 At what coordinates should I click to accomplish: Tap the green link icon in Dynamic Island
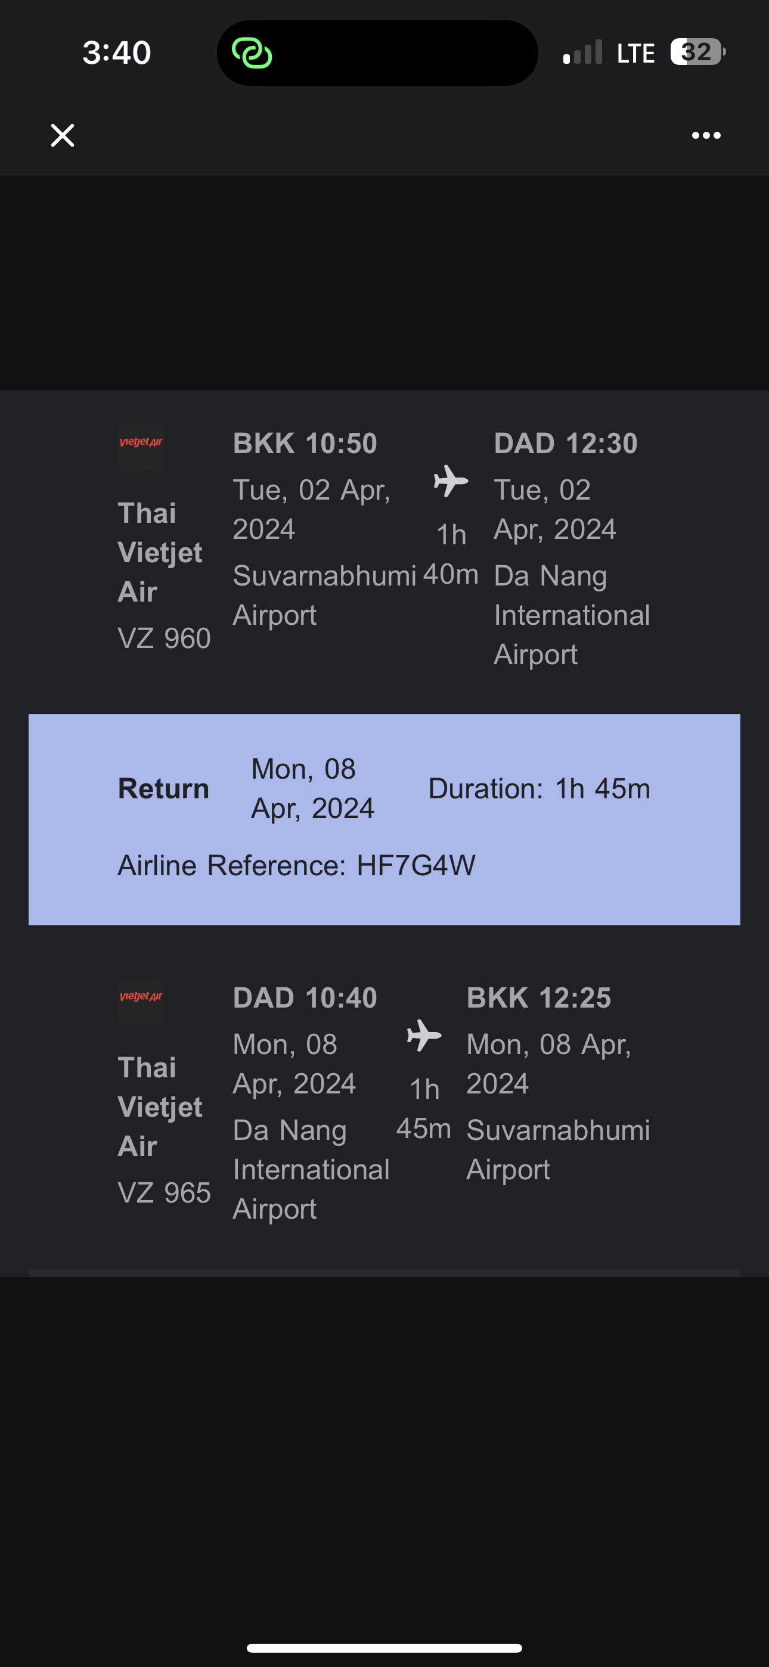(x=252, y=53)
